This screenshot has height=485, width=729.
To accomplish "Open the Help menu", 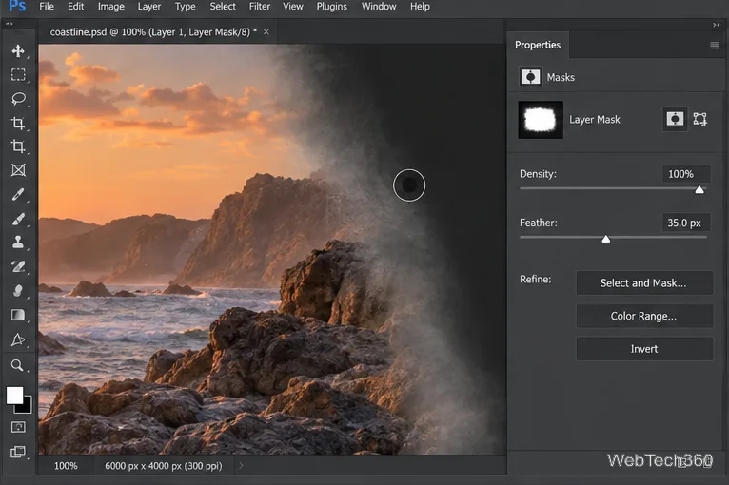I will (420, 7).
